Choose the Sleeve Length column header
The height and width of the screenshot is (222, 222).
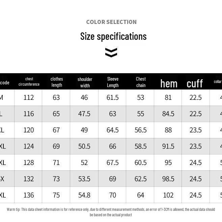pos(113,82)
